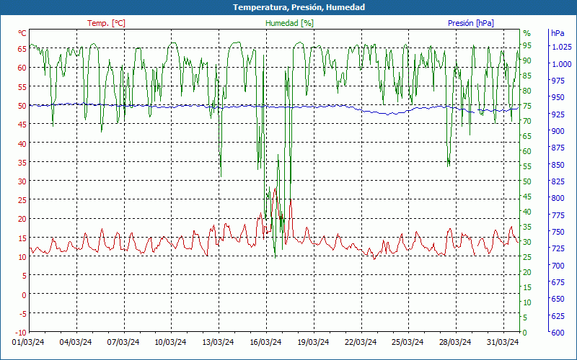This screenshot has width=577, height=360.
Task: Click the '725' value on pressure axis
Action: (557, 248)
